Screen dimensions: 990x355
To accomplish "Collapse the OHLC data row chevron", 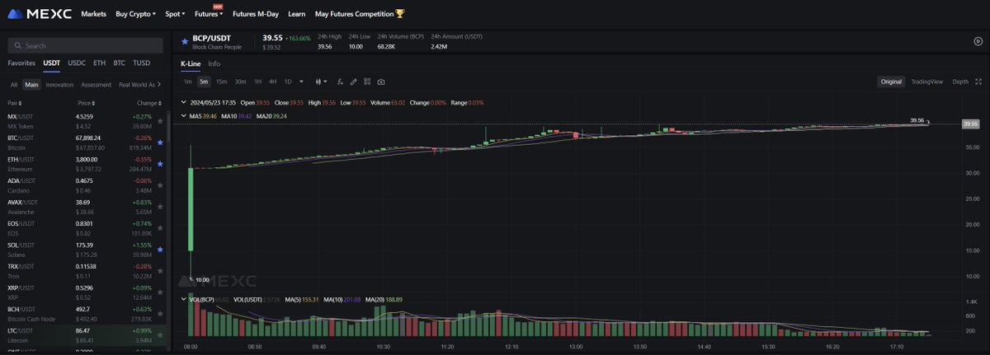I will [183, 103].
